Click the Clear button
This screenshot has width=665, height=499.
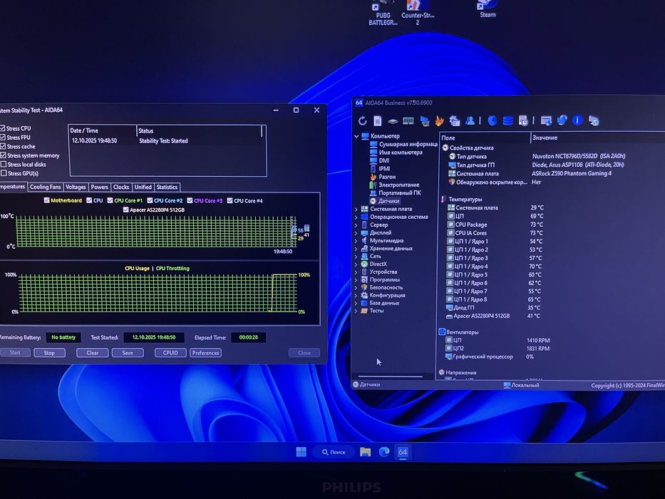click(x=93, y=353)
